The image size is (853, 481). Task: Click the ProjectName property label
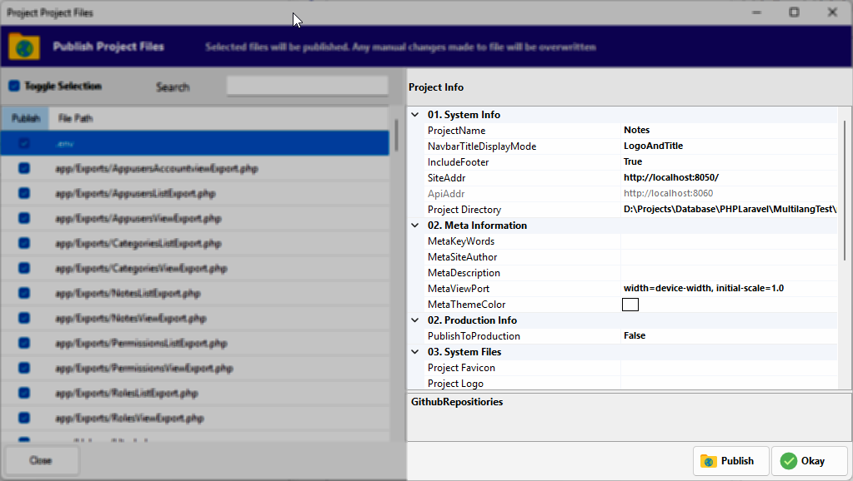tap(456, 131)
